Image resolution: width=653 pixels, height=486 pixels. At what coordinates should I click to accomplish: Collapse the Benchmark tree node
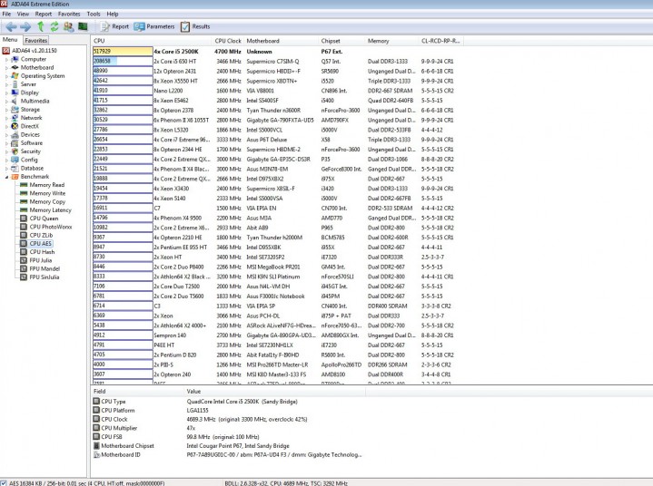(6, 177)
